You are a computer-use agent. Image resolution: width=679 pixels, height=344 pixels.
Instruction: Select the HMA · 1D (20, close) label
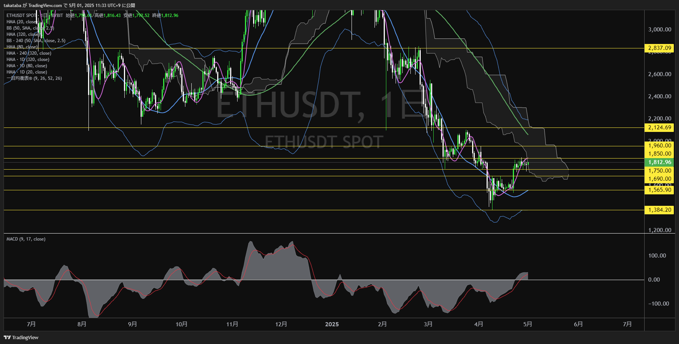click(27, 72)
